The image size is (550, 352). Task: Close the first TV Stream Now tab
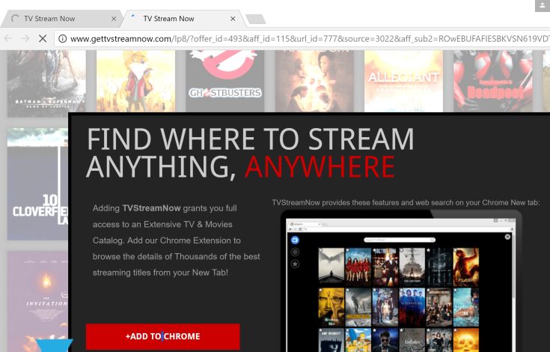coord(114,19)
